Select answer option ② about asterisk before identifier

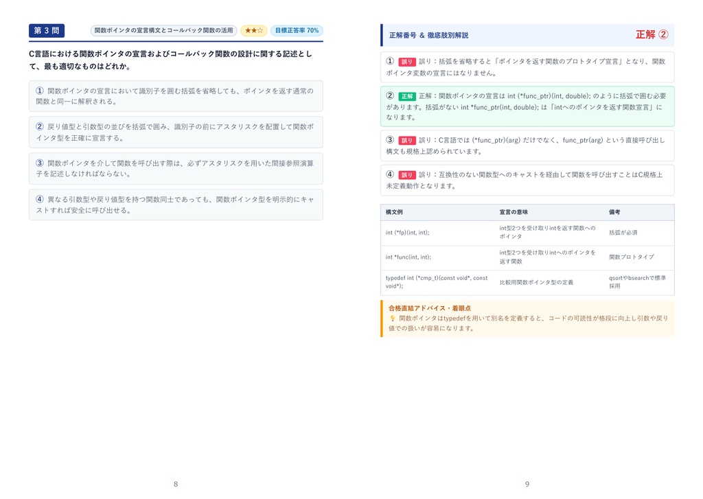pos(176,132)
